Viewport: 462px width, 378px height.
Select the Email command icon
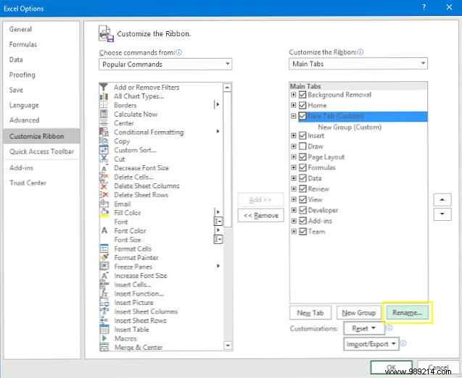pos(104,204)
